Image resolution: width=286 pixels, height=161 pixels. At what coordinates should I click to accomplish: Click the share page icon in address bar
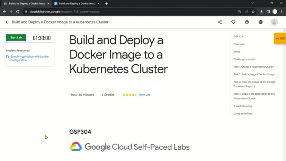click(x=246, y=12)
